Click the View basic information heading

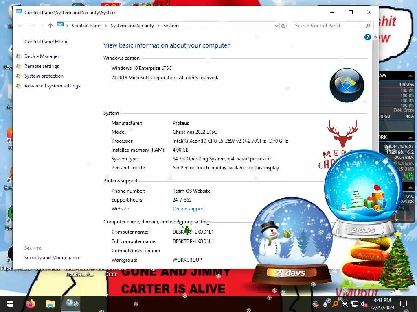click(x=167, y=45)
